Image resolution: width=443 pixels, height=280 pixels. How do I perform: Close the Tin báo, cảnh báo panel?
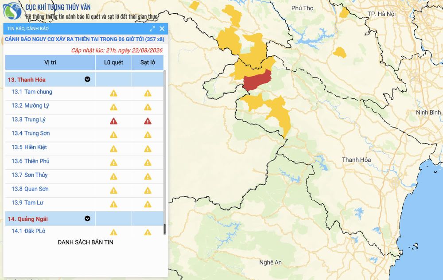click(x=162, y=28)
